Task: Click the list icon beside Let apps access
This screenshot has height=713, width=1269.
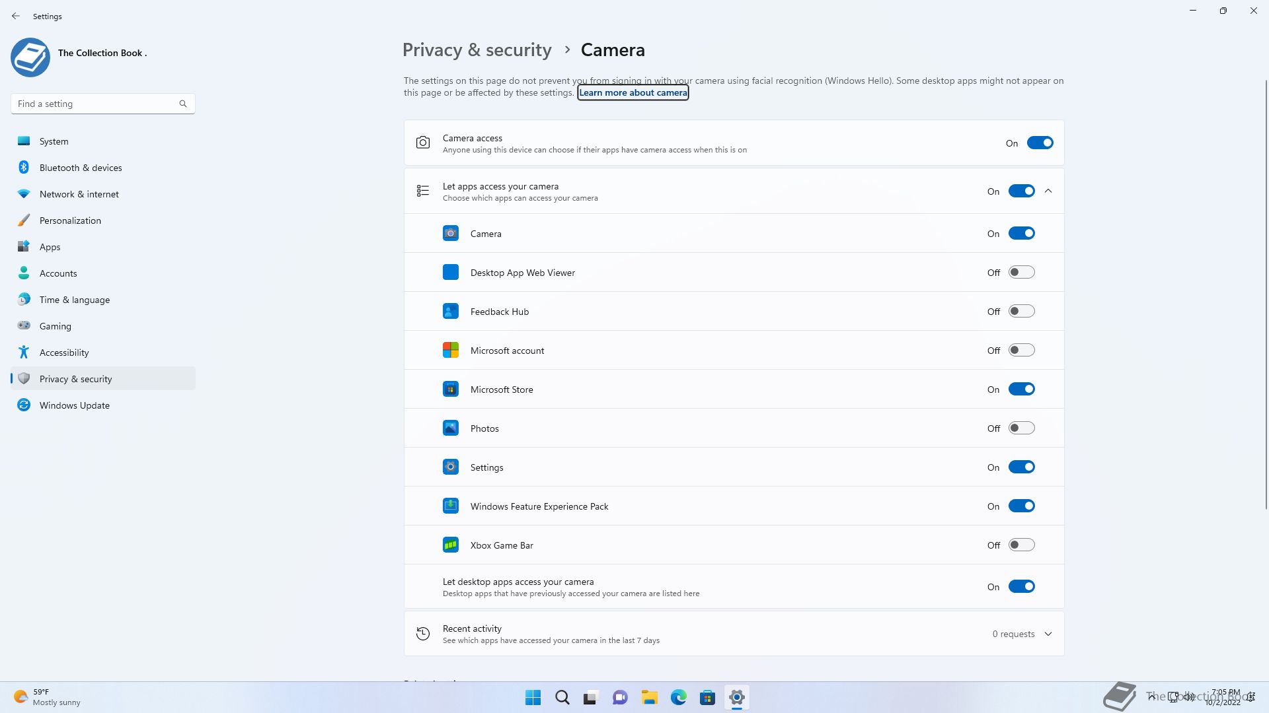Action: click(x=423, y=191)
